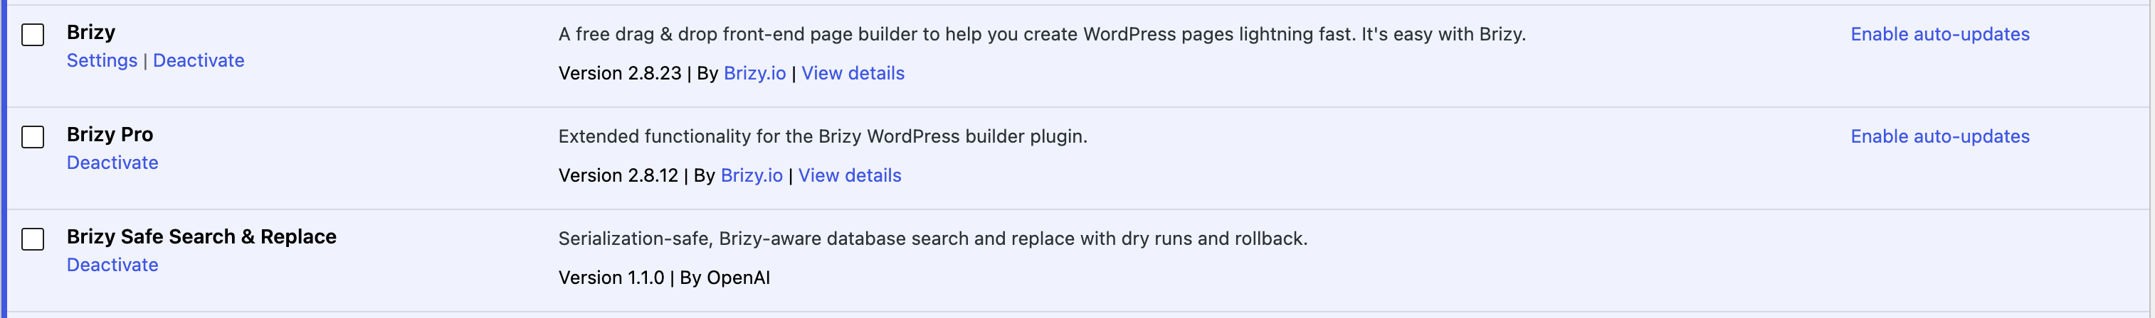The image size is (2155, 318).
Task: Check the Brizy Safe Search & Replace checkbox
Action: click(x=33, y=239)
